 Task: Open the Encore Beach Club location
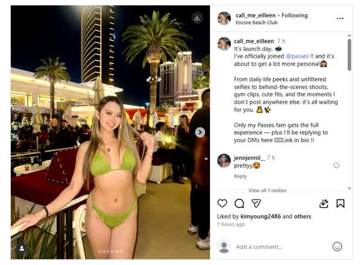click(256, 22)
